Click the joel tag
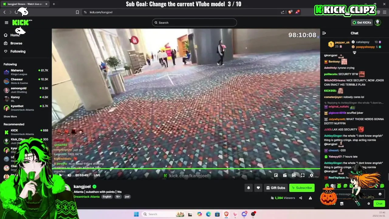Viewport: 389px width, 219px height. (x=127, y=197)
